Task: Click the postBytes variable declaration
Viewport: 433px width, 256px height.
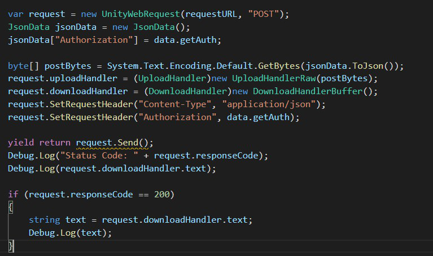Action: click(68, 66)
